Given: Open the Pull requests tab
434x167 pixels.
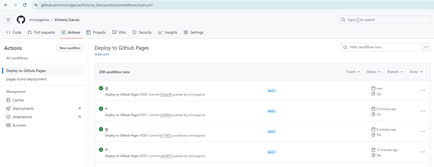Looking at the screenshot, I should (x=41, y=32).
